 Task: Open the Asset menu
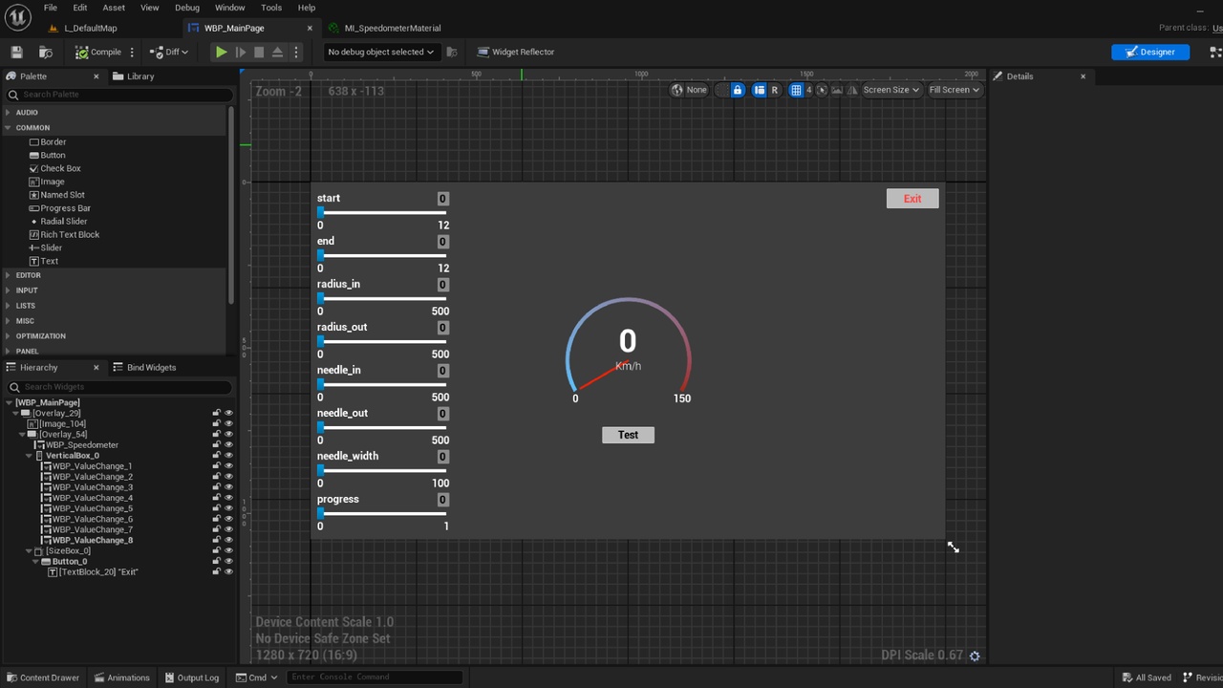(114, 8)
